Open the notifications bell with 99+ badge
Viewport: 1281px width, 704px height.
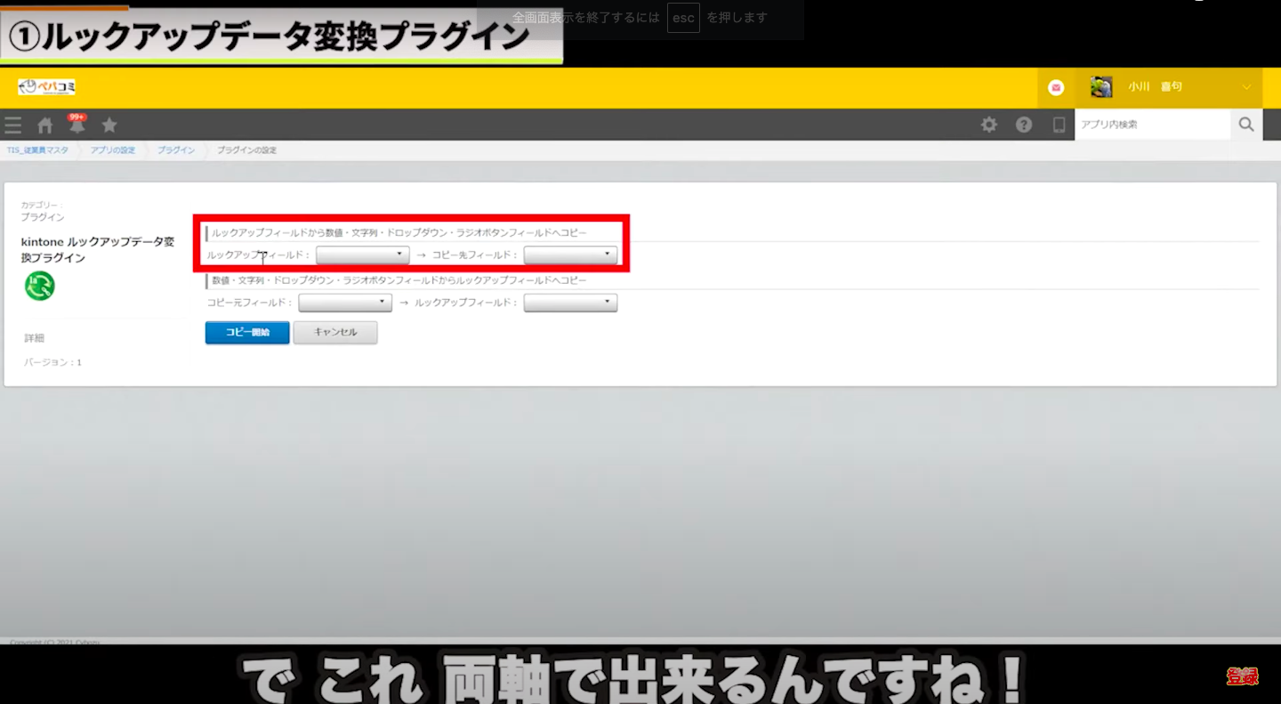tap(77, 125)
